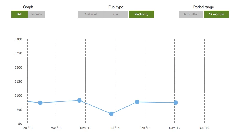Click the May '15 axis label

coord(86,128)
